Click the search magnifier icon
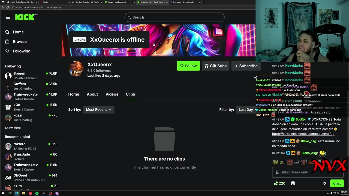The image size is (349, 196). point(129,17)
